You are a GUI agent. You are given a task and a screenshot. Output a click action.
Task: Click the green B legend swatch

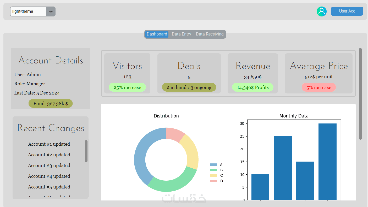(213, 170)
